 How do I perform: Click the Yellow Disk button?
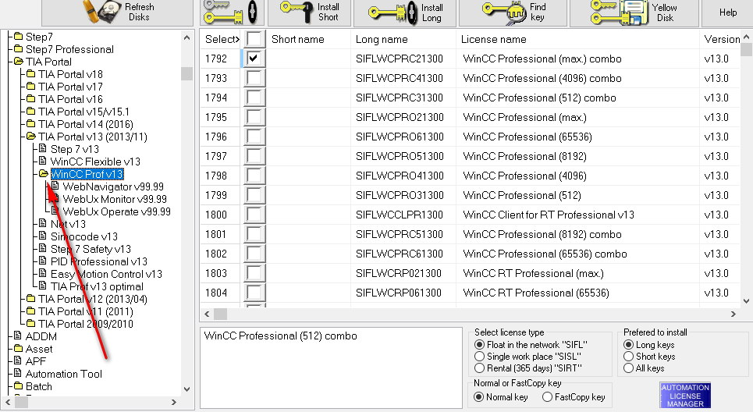[x=634, y=13]
